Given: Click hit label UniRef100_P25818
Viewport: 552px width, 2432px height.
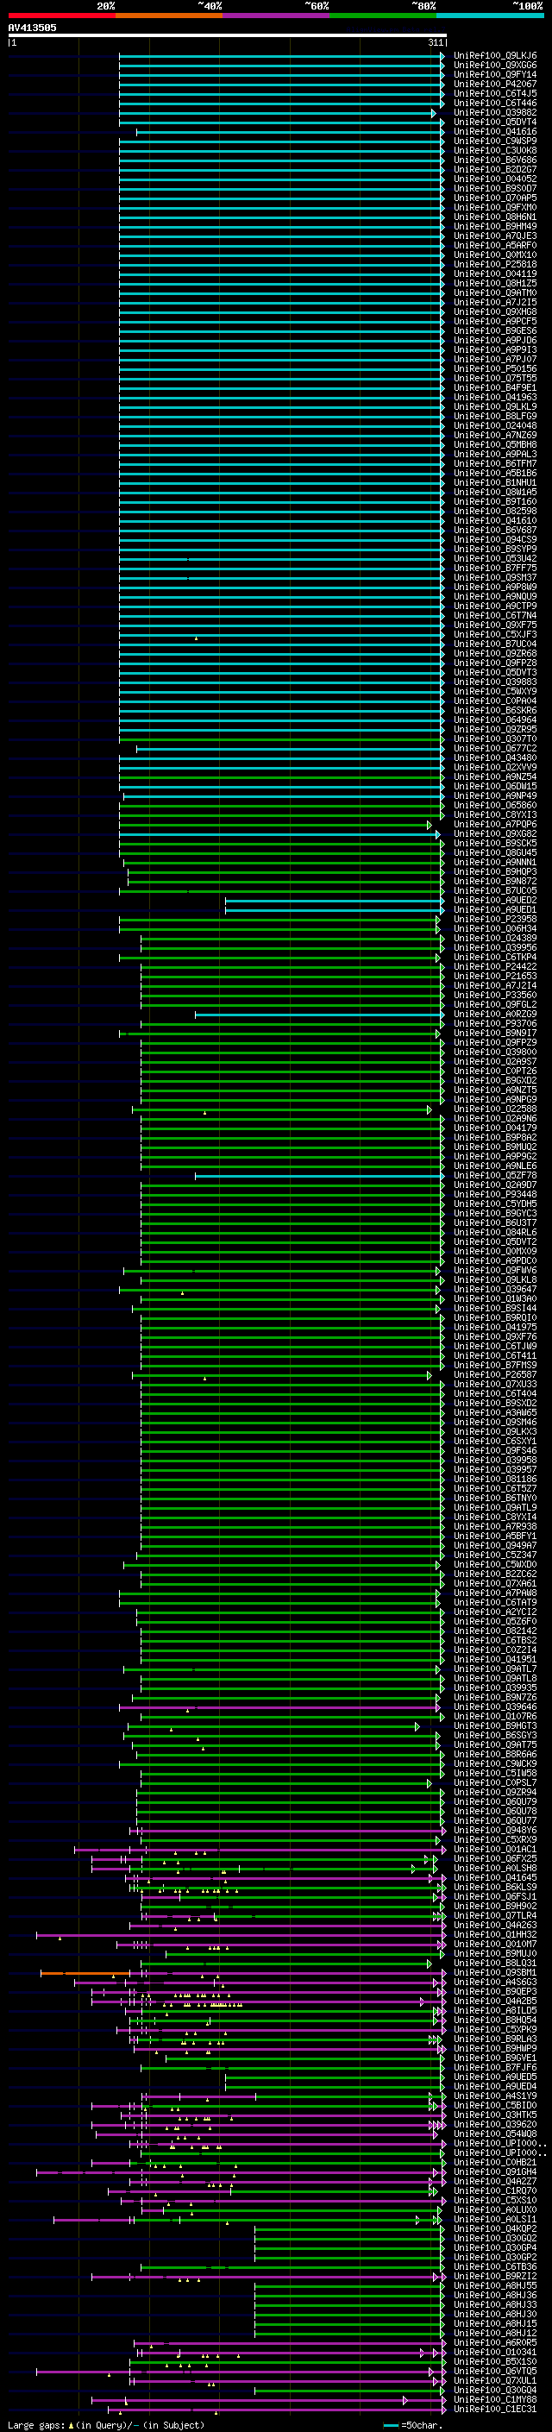Looking at the screenshot, I should pos(495,264).
